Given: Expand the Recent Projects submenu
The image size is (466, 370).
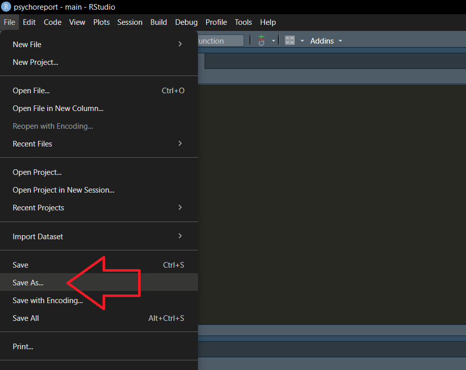Looking at the screenshot, I should pyautogui.click(x=98, y=208).
